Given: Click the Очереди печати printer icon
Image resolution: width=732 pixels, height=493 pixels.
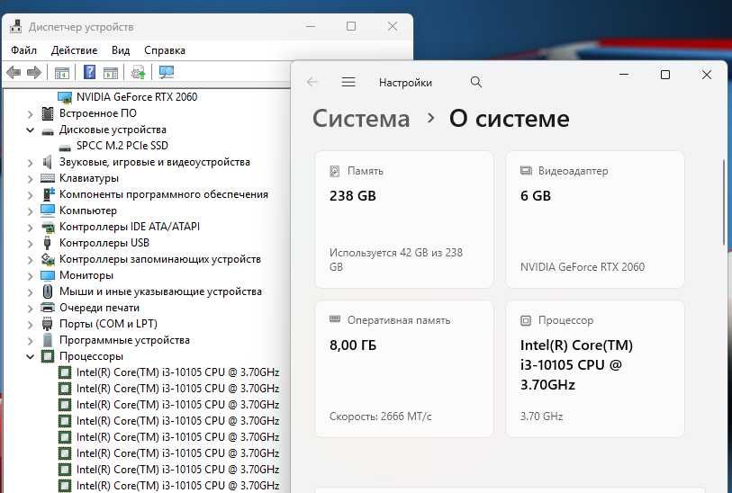Looking at the screenshot, I should 48,308.
